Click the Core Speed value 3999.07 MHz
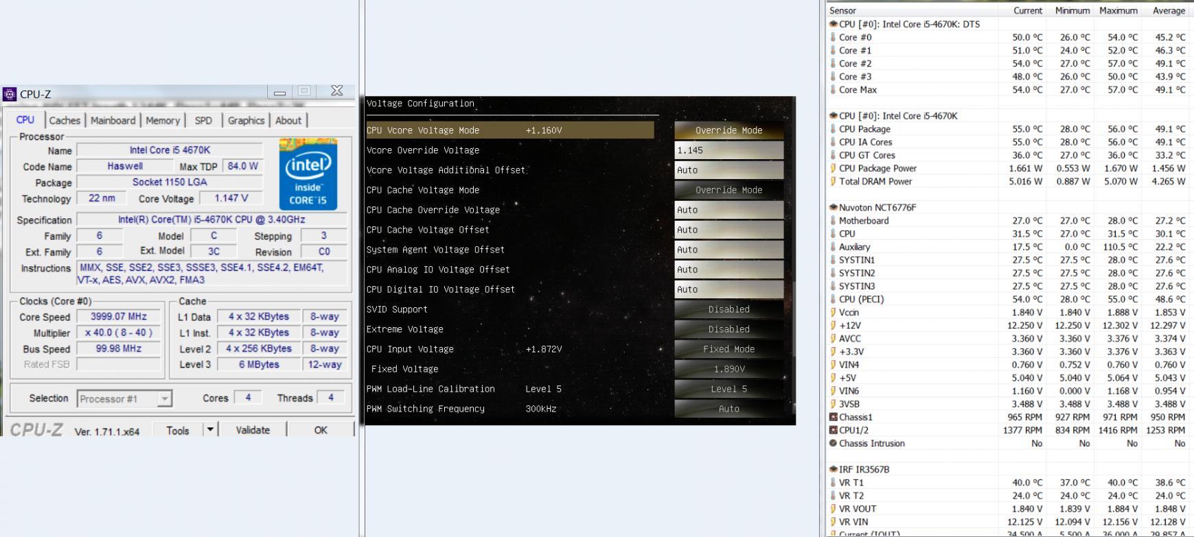This screenshot has width=1194, height=537. coord(119,317)
